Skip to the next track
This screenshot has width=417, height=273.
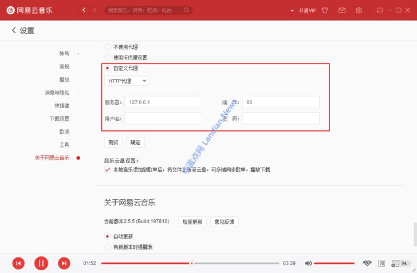(x=64, y=263)
